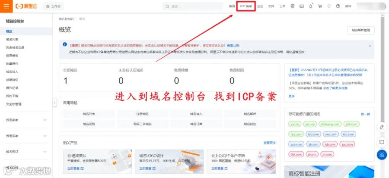Open the notifications bell icon
The image size is (389, 178).
click(x=311, y=6)
